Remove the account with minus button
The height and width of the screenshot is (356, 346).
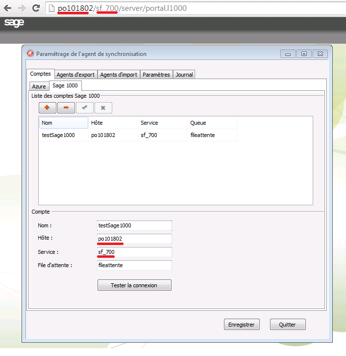66,108
